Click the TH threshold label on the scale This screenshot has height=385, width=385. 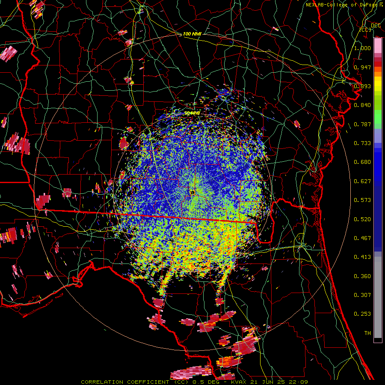[x=367, y=333]
